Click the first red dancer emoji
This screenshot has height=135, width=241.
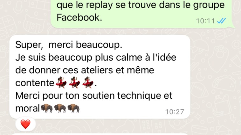(61, 83)
